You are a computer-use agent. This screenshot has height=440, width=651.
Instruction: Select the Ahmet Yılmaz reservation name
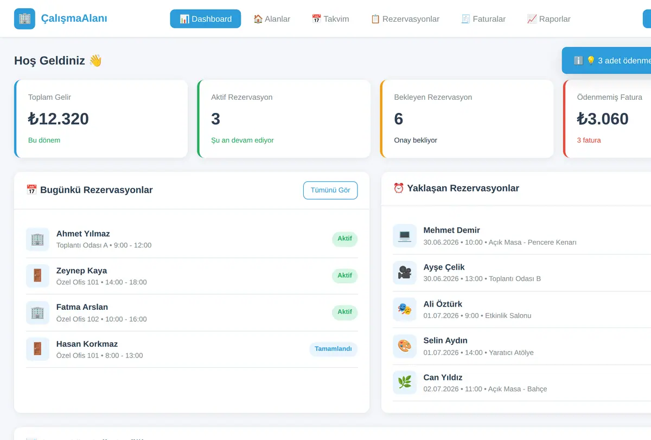pos(83,234)
